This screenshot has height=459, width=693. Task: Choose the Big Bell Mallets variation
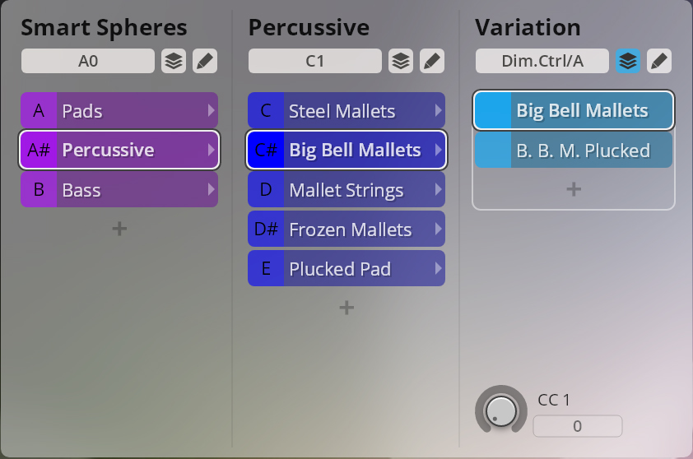tap(574, 110)
